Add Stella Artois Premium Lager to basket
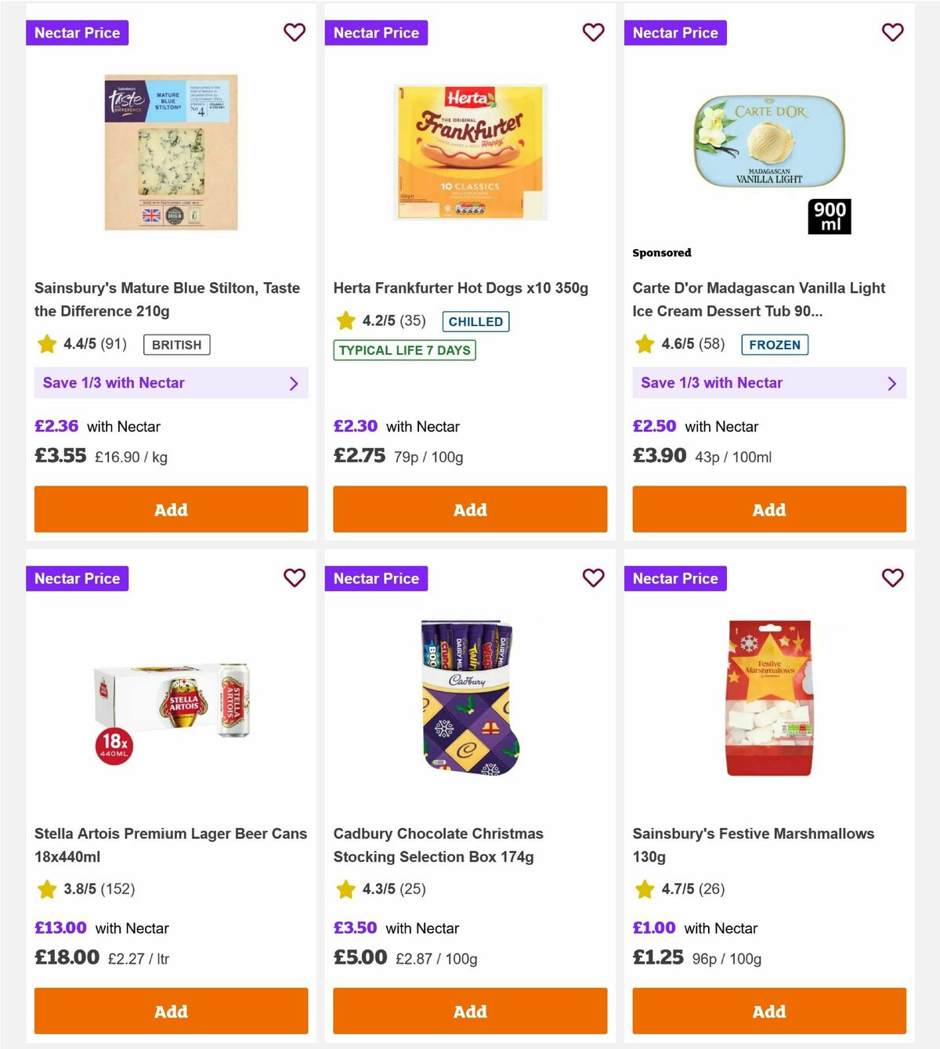The height and width of the screenshot is (1049, 940). 171,1011
